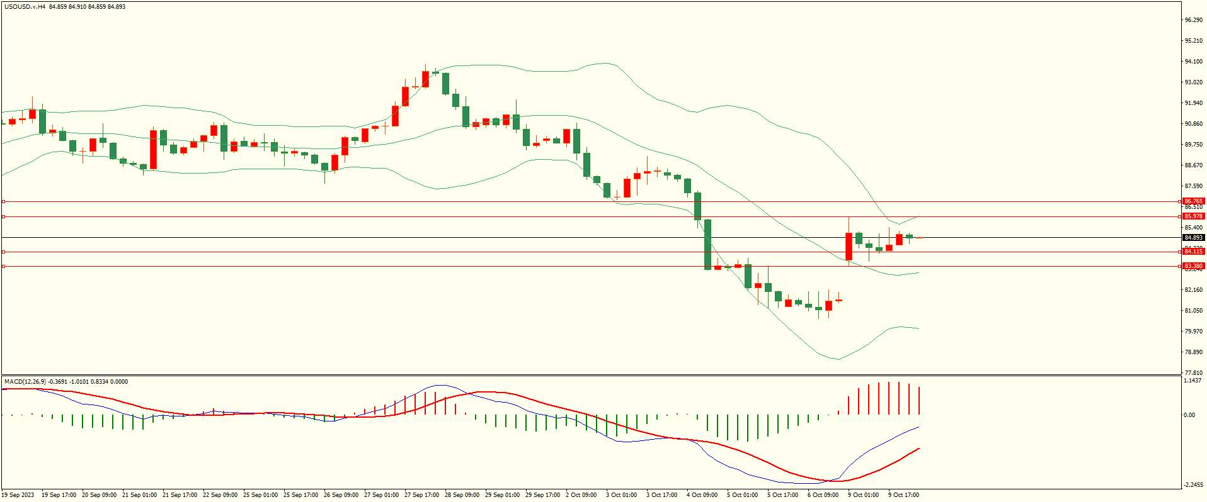1207x502 pixels.
Task: Select the 9 Oct 17:00 time axis label
Action: [x=904, y=495]
